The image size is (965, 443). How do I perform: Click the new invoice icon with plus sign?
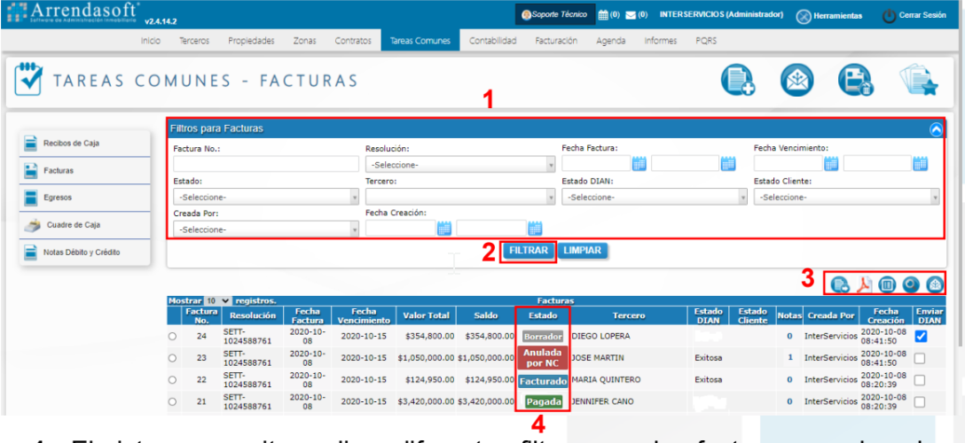(739, 81)
